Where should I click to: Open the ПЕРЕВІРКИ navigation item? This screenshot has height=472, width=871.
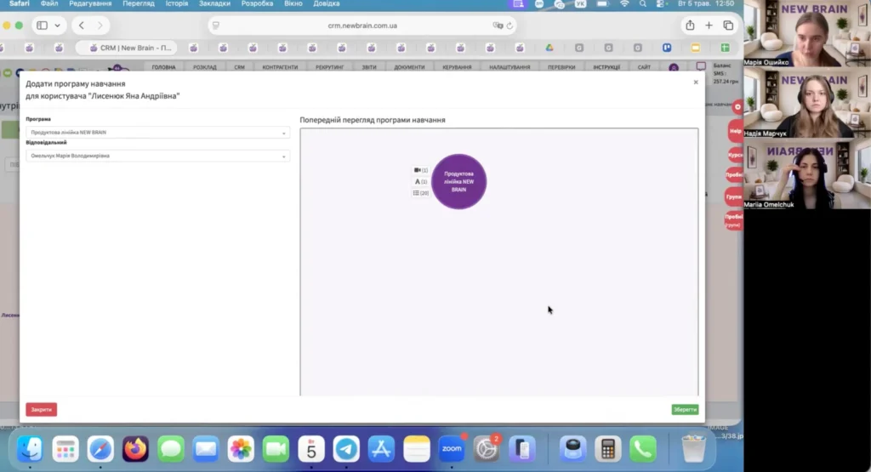click(x=561, y=67)
